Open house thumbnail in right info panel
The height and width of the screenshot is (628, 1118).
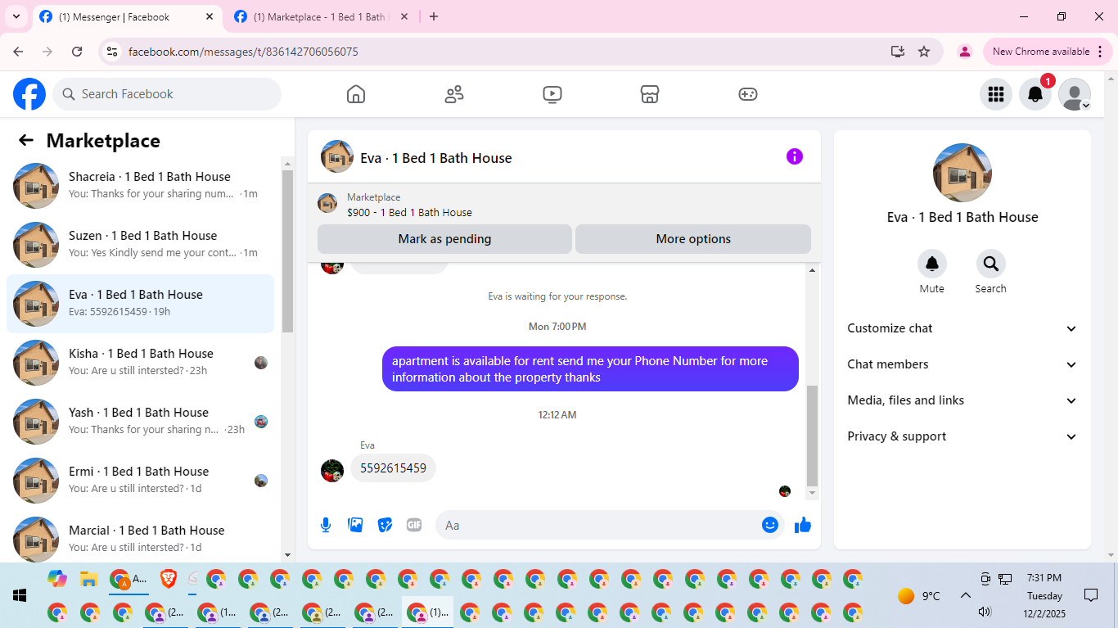pyautogui.click(x=962, y=173)
